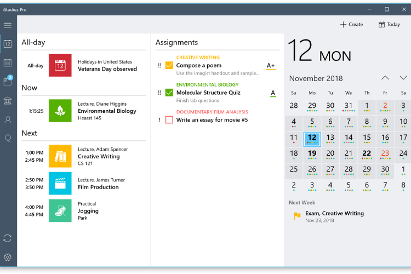Open the Creative Writing lecture entry
Image resolution: width=411 pixels, height=274 pixels.
pos(84,156)
